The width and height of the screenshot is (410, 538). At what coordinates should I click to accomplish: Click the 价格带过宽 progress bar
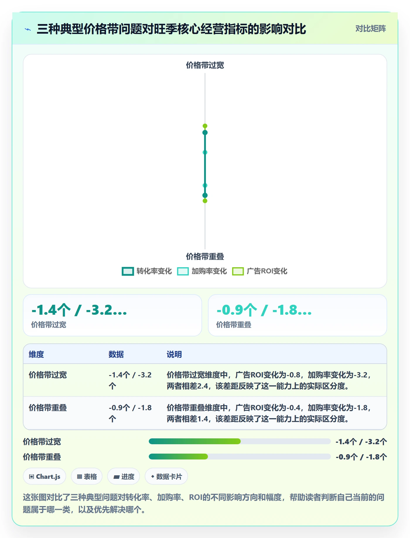click(240, 441)
